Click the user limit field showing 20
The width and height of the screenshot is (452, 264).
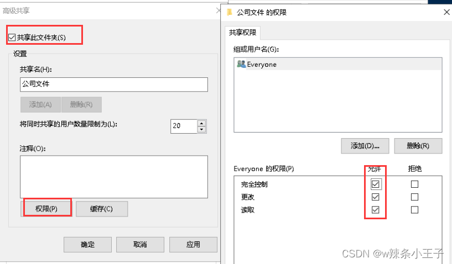coord(184,126)
